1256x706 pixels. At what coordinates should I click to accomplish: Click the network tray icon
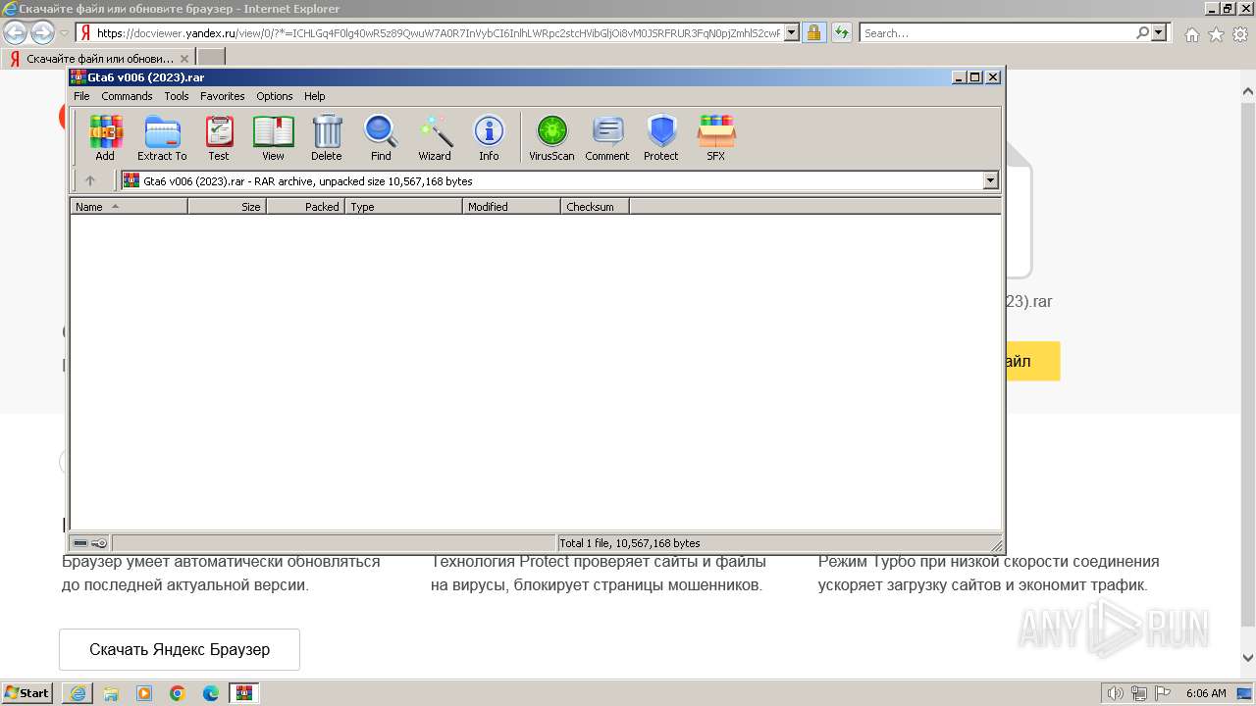coord(1138,693)
